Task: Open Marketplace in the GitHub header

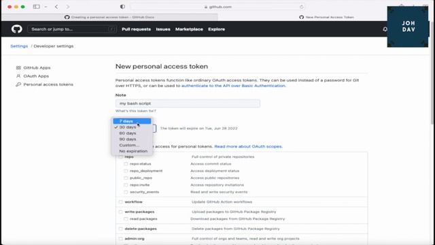Action: coord(189,29)
